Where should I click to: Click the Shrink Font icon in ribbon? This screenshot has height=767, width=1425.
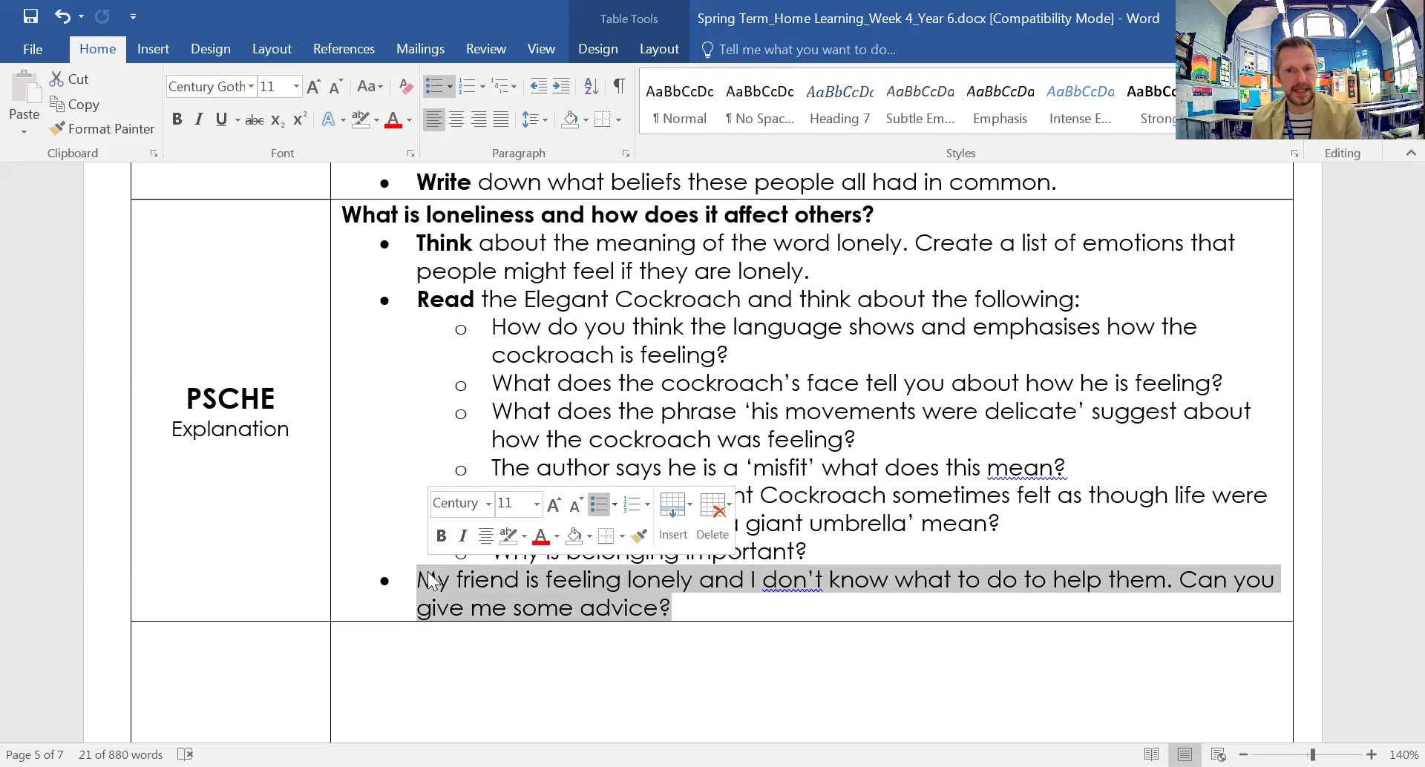[335, 87]
